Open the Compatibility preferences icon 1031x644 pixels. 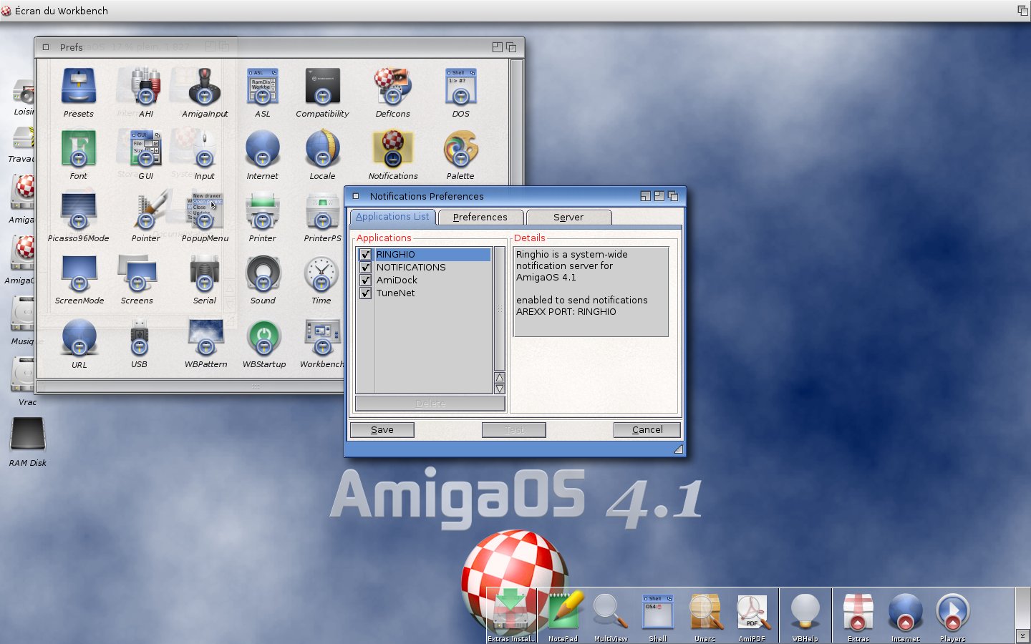[x=322, y=87]
